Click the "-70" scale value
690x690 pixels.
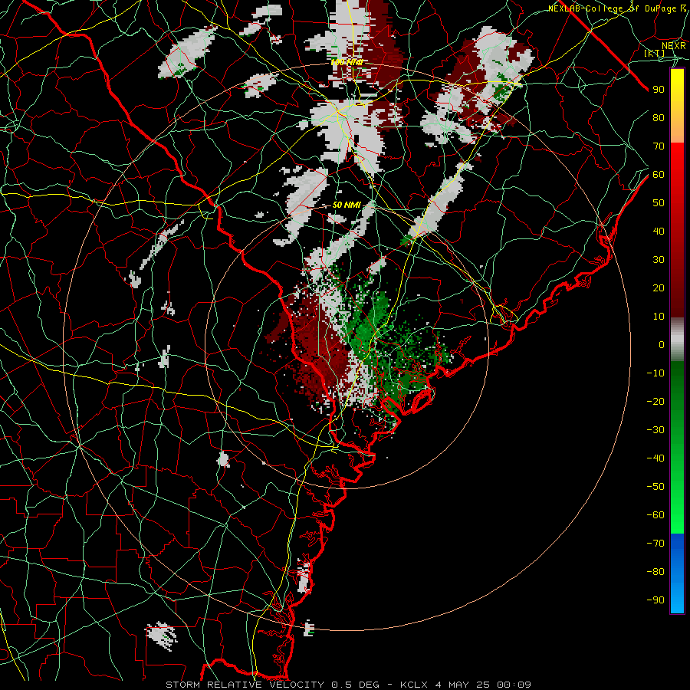[x=655, y=544]
